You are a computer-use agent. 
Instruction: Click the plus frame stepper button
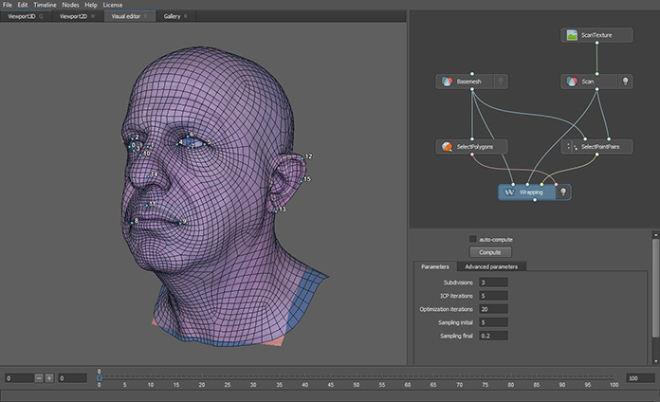pos(49,378)
